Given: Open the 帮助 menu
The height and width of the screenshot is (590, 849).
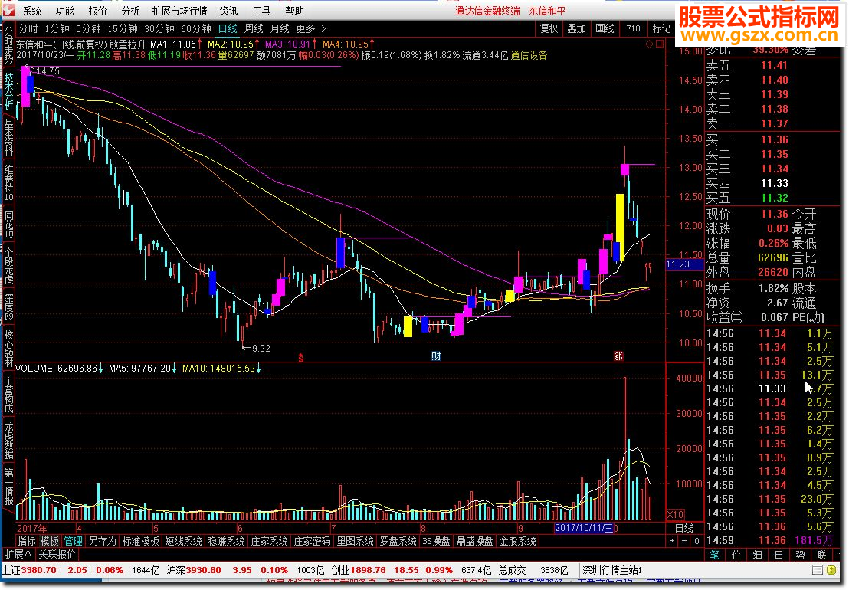Looking at the screenshot, I should tap(294, 11).
